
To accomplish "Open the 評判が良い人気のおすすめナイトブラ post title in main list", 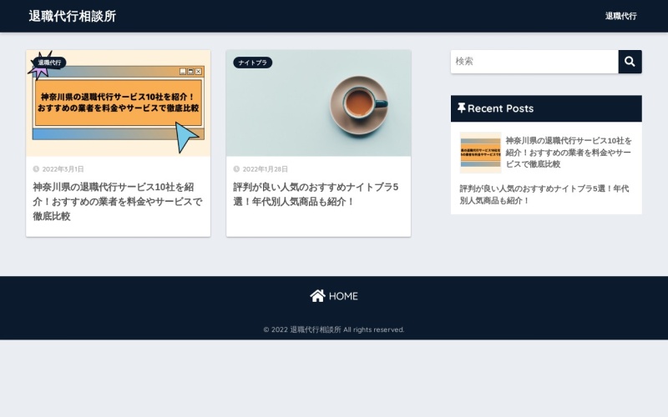I will pos(317,194).
